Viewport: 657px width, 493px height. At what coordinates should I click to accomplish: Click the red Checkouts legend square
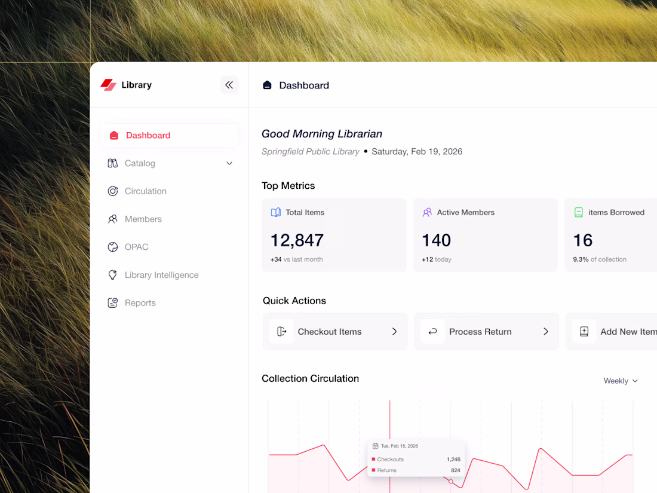pyautogui.click(x=373, y=460)
